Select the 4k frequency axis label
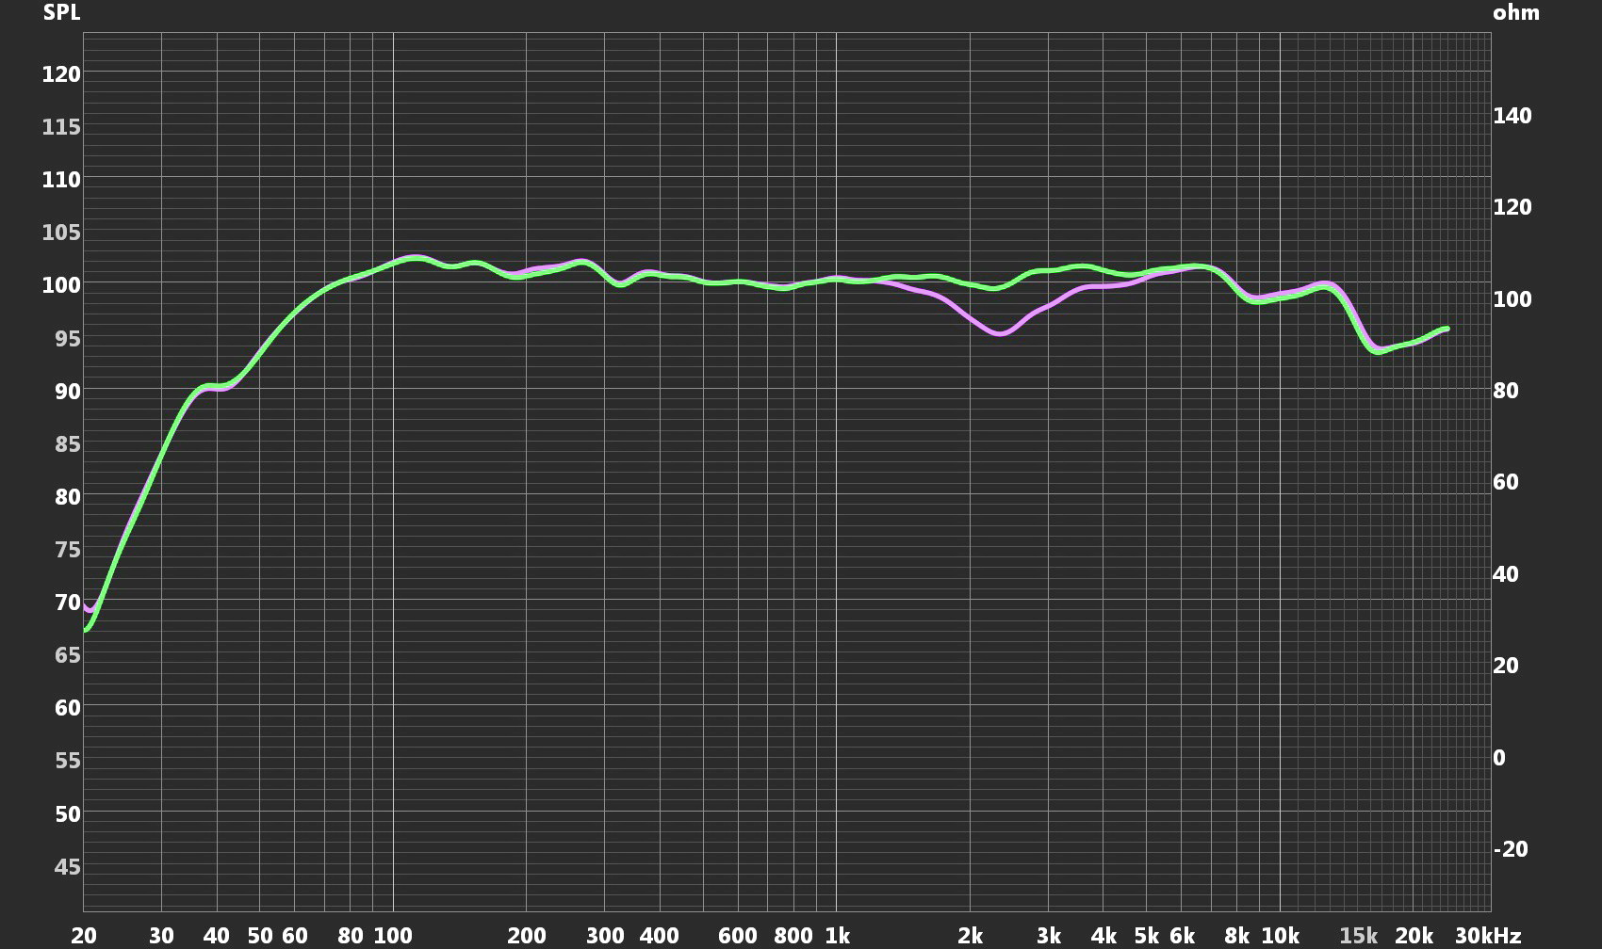This screenshot has width=1602, height=949. pos(1103,936)
